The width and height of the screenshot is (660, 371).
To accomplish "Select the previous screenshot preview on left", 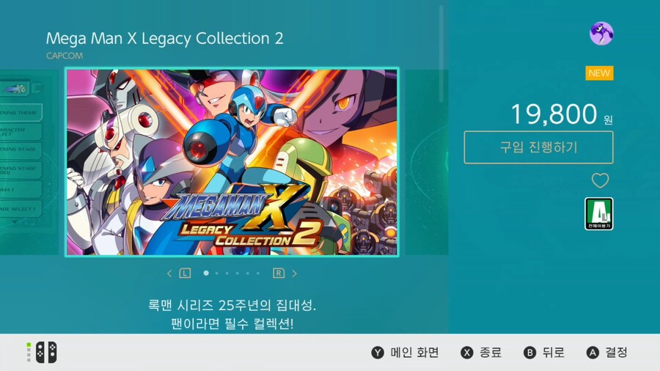I will click(x=29, y=162).
